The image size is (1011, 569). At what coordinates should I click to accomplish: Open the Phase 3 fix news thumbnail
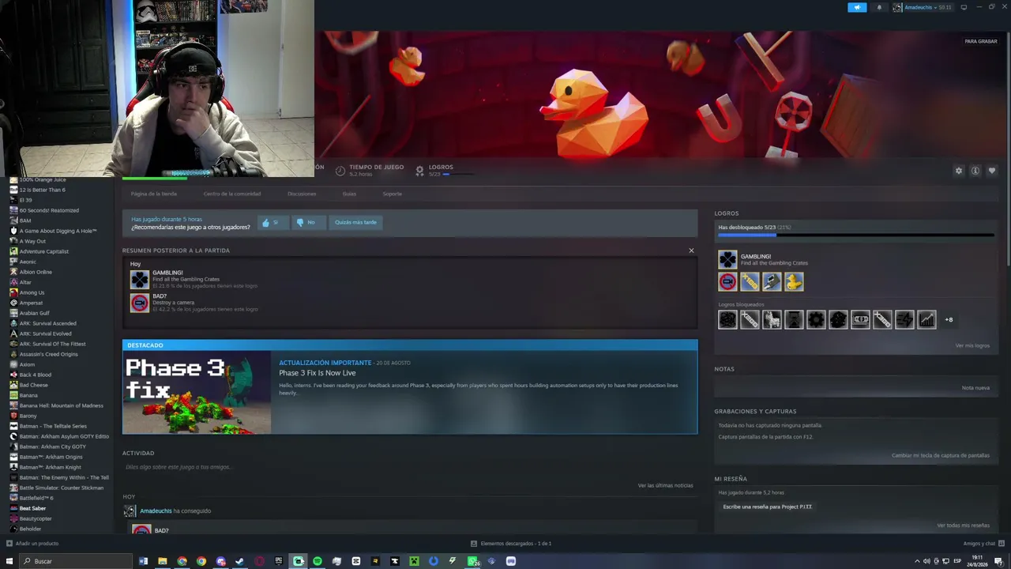coord(197,392)
